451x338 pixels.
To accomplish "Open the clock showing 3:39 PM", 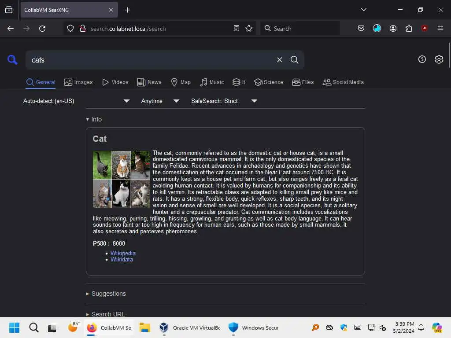I will click(404, 327).
